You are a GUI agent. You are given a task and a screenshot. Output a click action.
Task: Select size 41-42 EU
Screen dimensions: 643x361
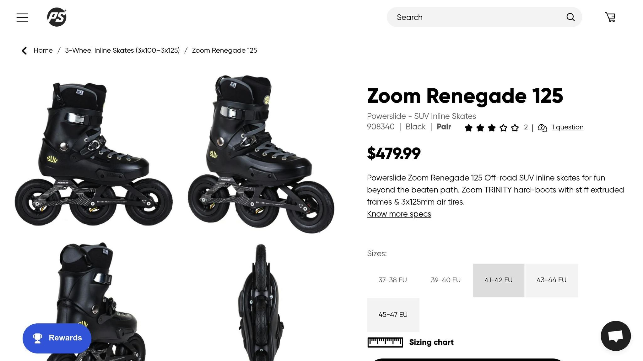pos(498,280)
